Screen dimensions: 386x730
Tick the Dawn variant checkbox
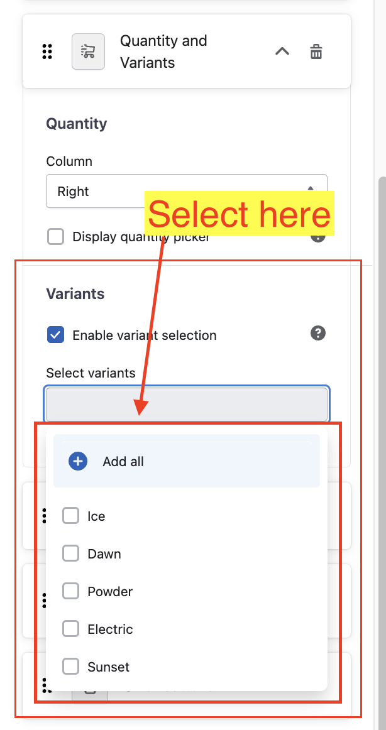70,553
